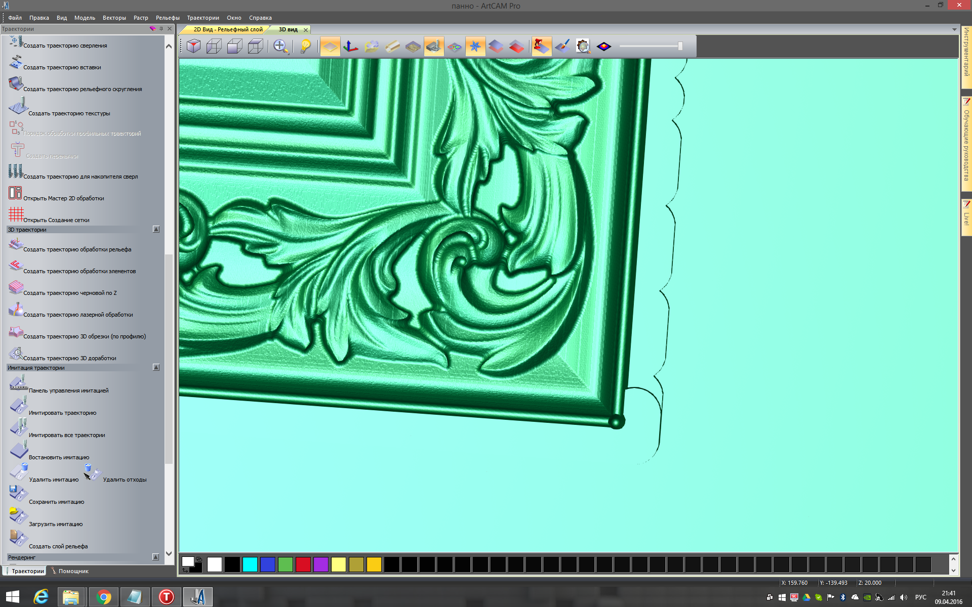Screen dimensions: 972x607
Task: Click Delete simulation icon
Action: click(19, 472)
